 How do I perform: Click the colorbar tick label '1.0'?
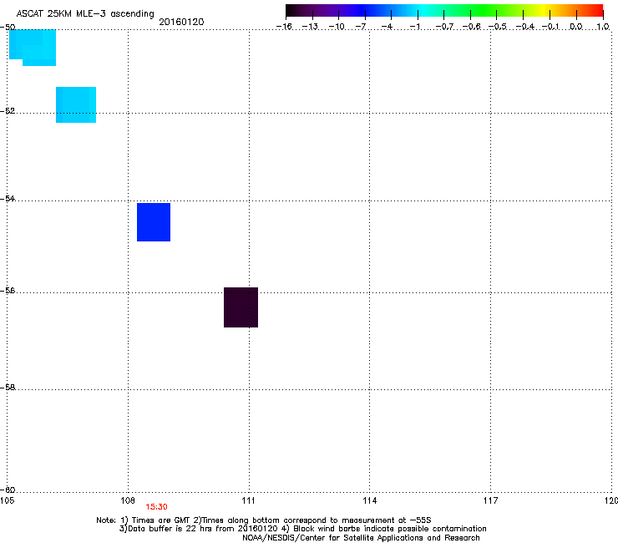(x=603, y=27)
